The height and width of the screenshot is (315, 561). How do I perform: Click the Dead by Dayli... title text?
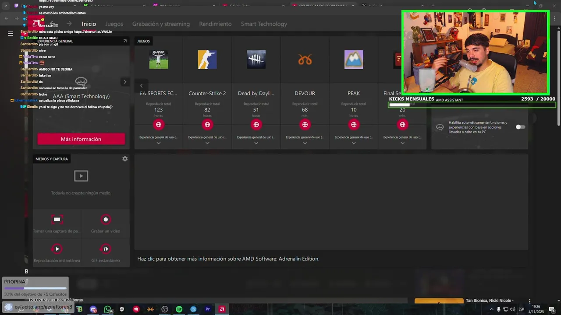pos(256,93)
